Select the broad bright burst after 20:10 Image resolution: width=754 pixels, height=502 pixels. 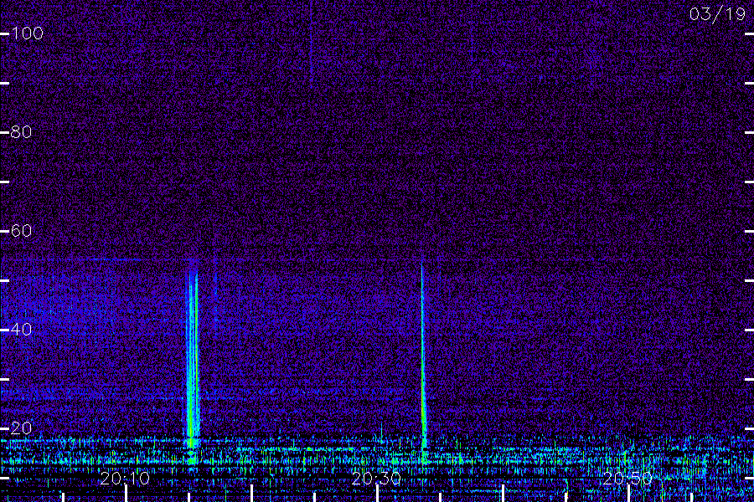click(193, 361)
